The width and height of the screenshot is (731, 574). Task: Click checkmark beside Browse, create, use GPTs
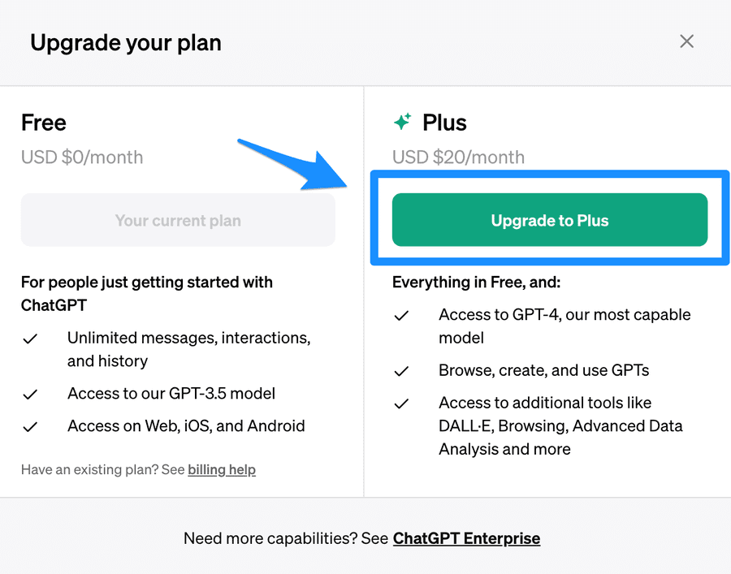(x=401, y=371)
